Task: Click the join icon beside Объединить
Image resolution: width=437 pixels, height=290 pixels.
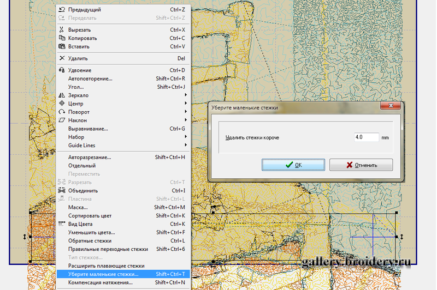Action: [x=62, y=191]
